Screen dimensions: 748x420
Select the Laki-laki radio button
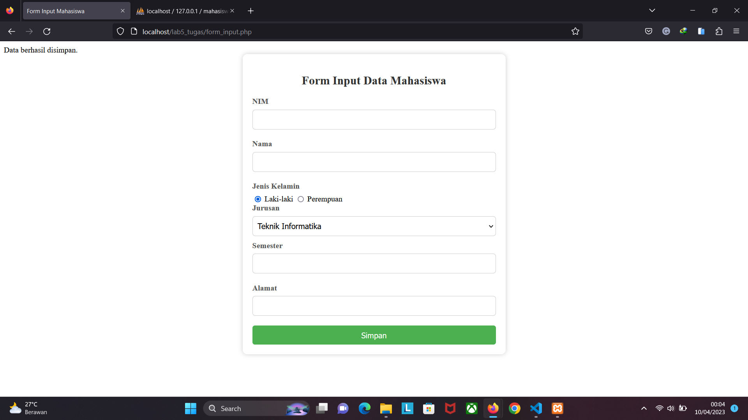[258, 199]
